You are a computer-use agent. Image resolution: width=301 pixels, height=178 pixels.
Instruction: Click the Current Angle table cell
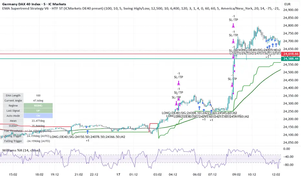(x=13, y=100)
